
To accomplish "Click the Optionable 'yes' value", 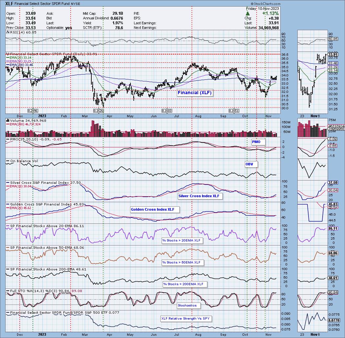I will 69,28.
